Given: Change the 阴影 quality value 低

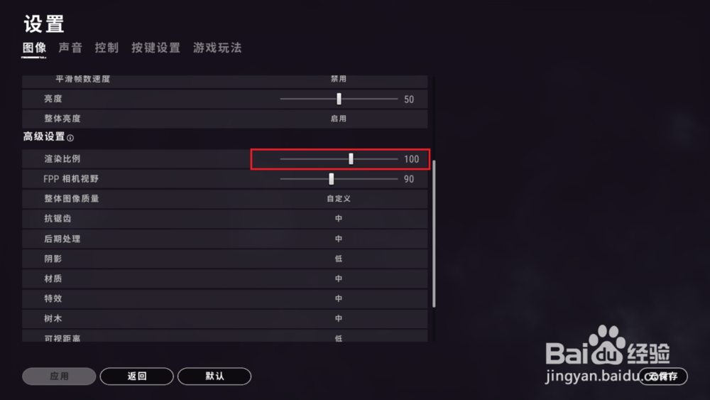Looking at the screenshot, I should point(338,259).
